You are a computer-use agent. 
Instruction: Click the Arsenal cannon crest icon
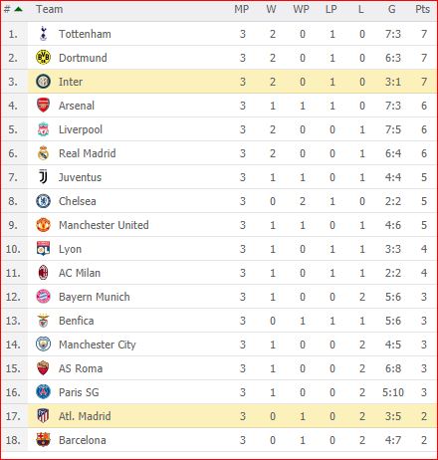43,106
